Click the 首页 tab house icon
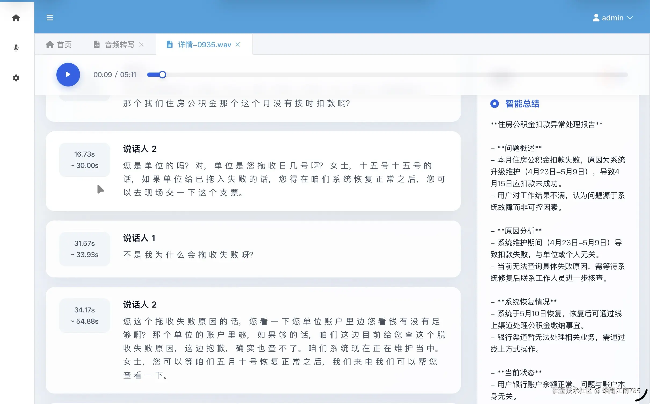The height and width of the screenshot is (404, 650). [50, 45]
